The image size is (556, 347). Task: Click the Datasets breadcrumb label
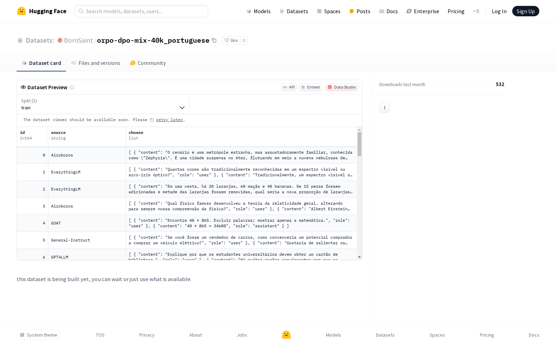(40, 40)
